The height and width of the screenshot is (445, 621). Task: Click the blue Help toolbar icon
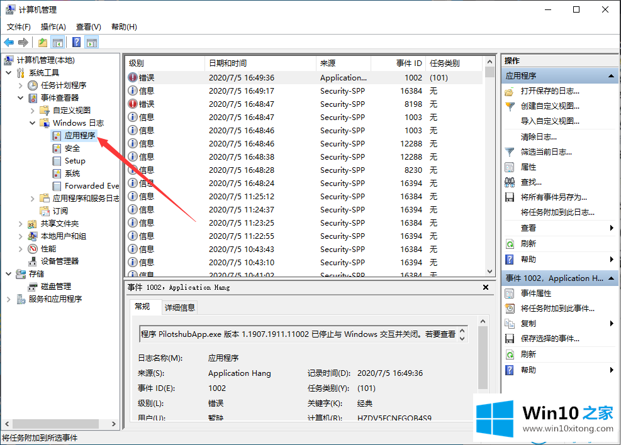click(76, 42)
